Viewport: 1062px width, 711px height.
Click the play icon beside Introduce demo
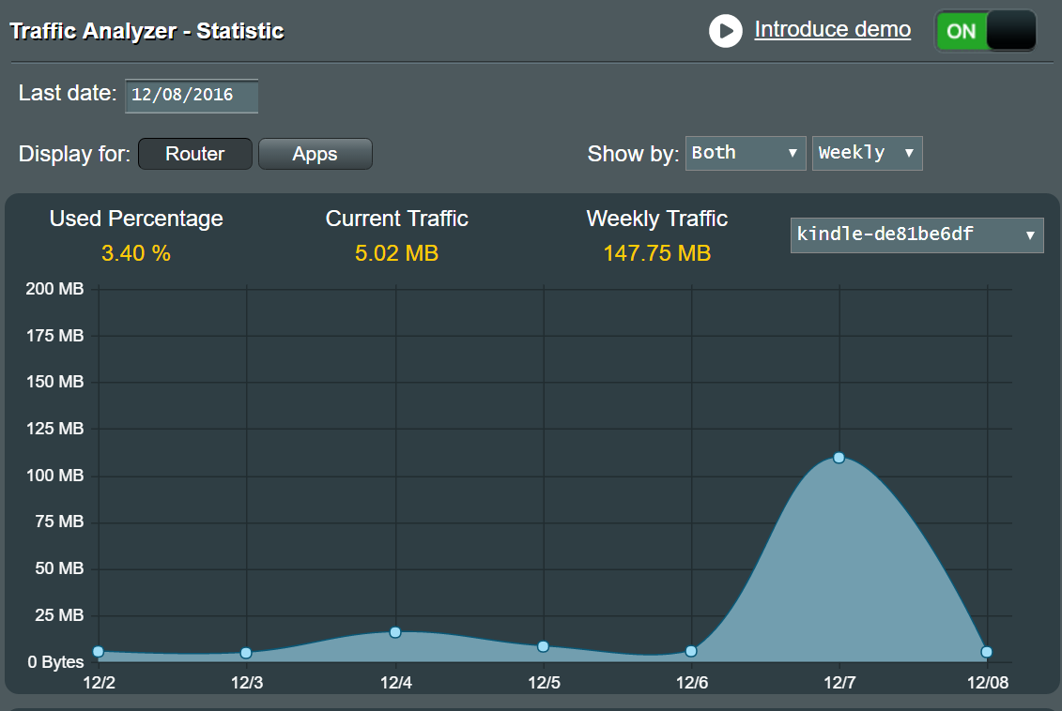pos(726,31)
